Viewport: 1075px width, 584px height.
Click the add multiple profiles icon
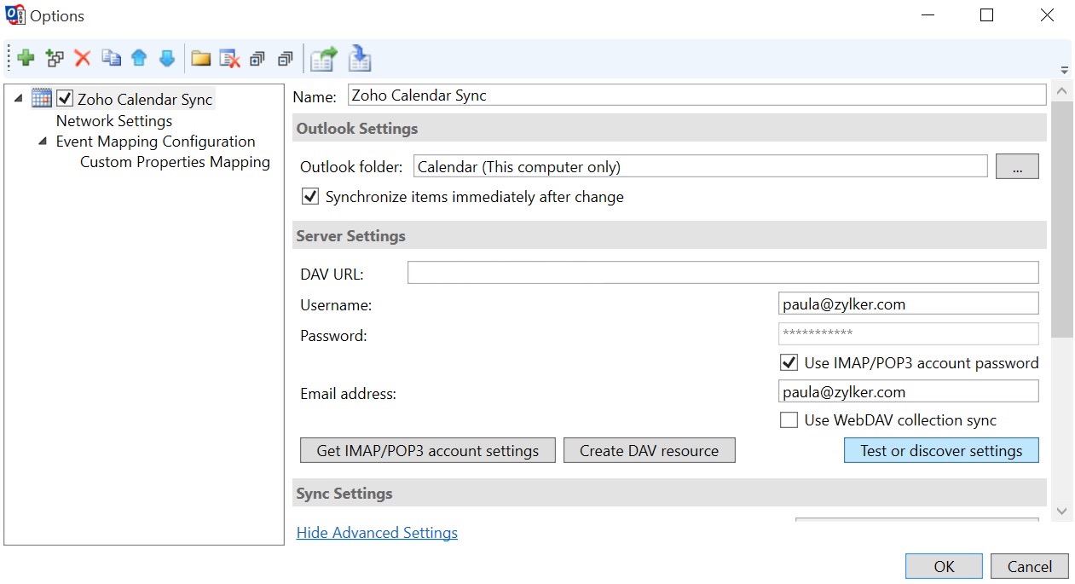pyautogui.click(x=55, y=59)
